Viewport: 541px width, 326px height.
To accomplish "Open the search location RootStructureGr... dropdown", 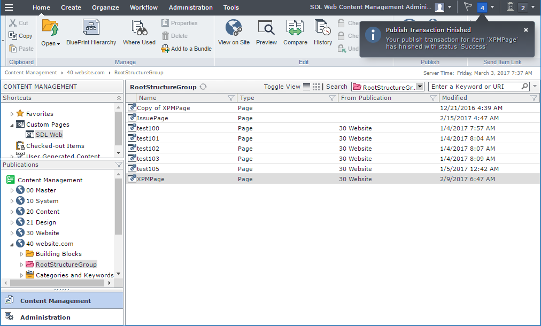I will (x=420, y=87).
